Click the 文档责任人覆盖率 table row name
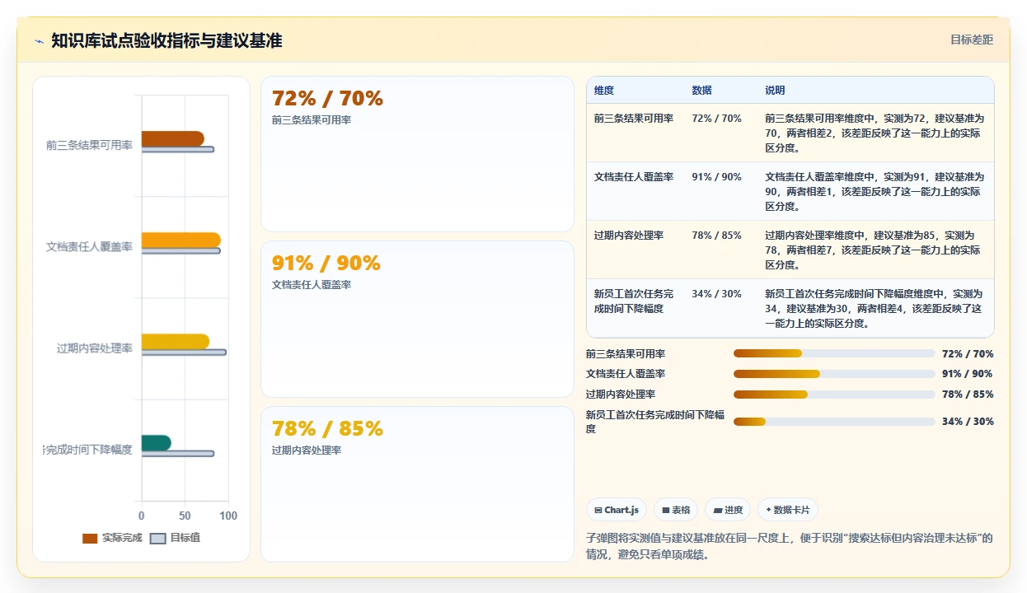Screen dimensions: 1027x593 click(634, 177)
